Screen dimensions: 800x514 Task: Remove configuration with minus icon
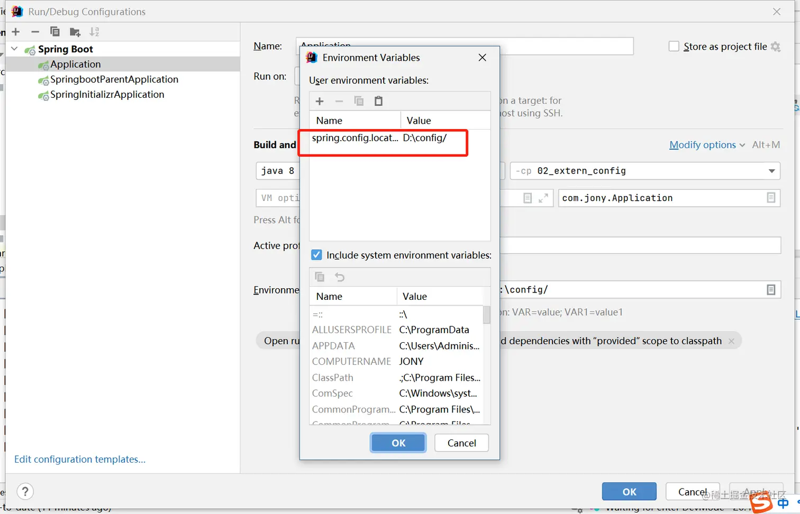point(35,32)
